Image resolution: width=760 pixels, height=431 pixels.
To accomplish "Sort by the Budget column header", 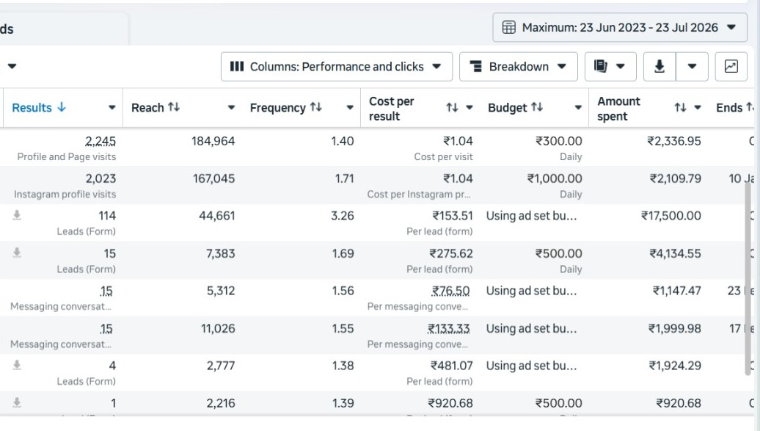I will tap(515, 107).
